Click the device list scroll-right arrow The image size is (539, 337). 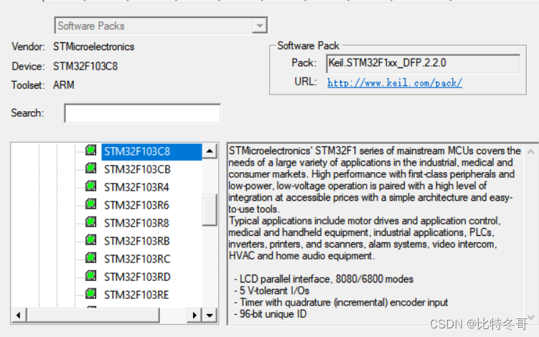pos(194,315)
